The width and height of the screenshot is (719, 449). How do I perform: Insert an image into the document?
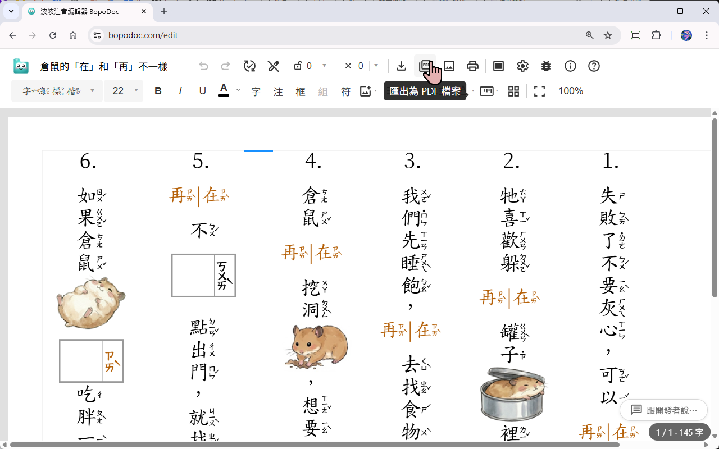coord(366,91)
